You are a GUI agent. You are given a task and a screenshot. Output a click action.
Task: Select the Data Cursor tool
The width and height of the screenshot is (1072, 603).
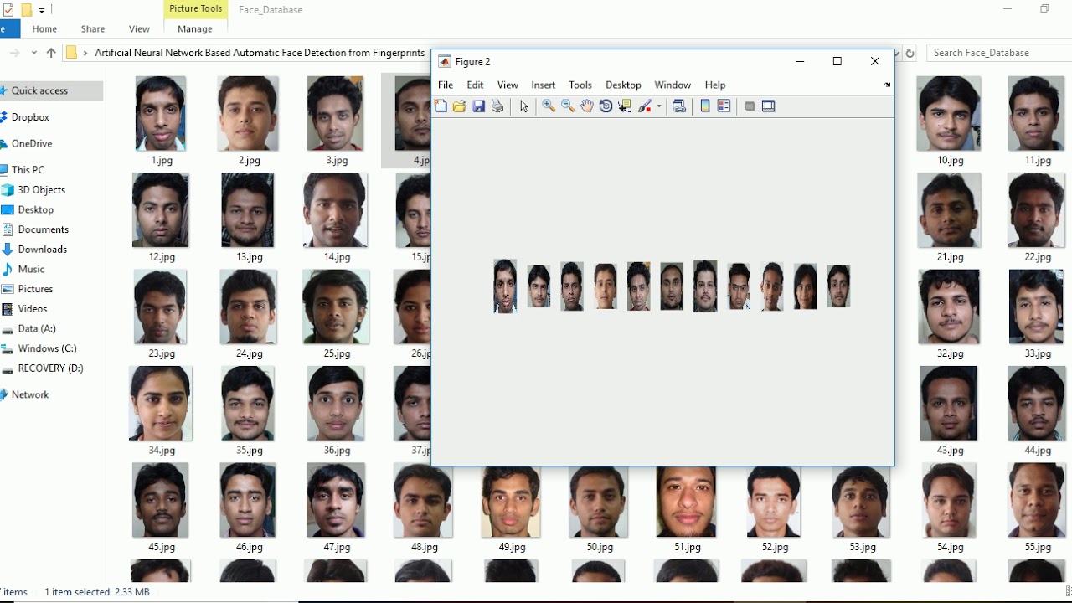[x=625, y=106]
